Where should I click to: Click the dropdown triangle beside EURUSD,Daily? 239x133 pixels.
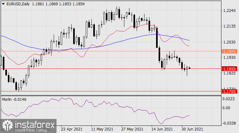coord(3,4)
